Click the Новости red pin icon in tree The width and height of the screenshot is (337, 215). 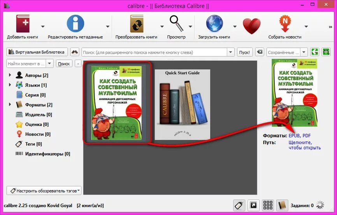[19, 134]
